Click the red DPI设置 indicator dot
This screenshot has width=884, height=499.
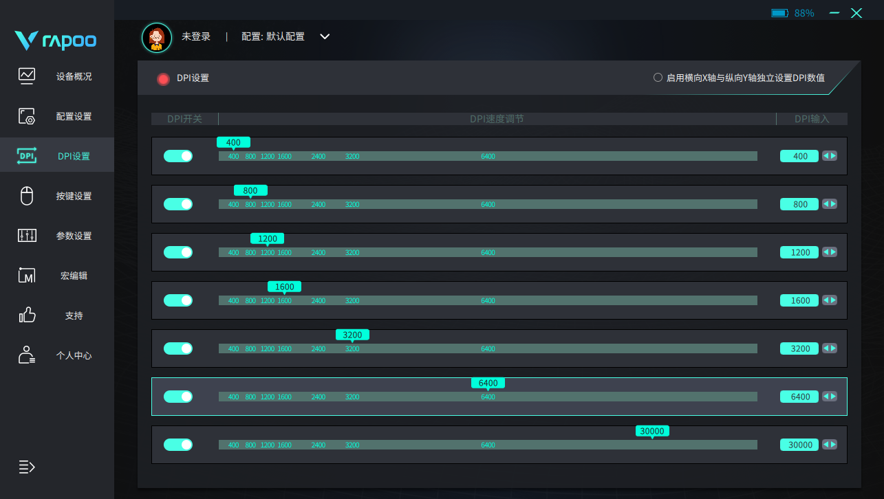[163, 79]
